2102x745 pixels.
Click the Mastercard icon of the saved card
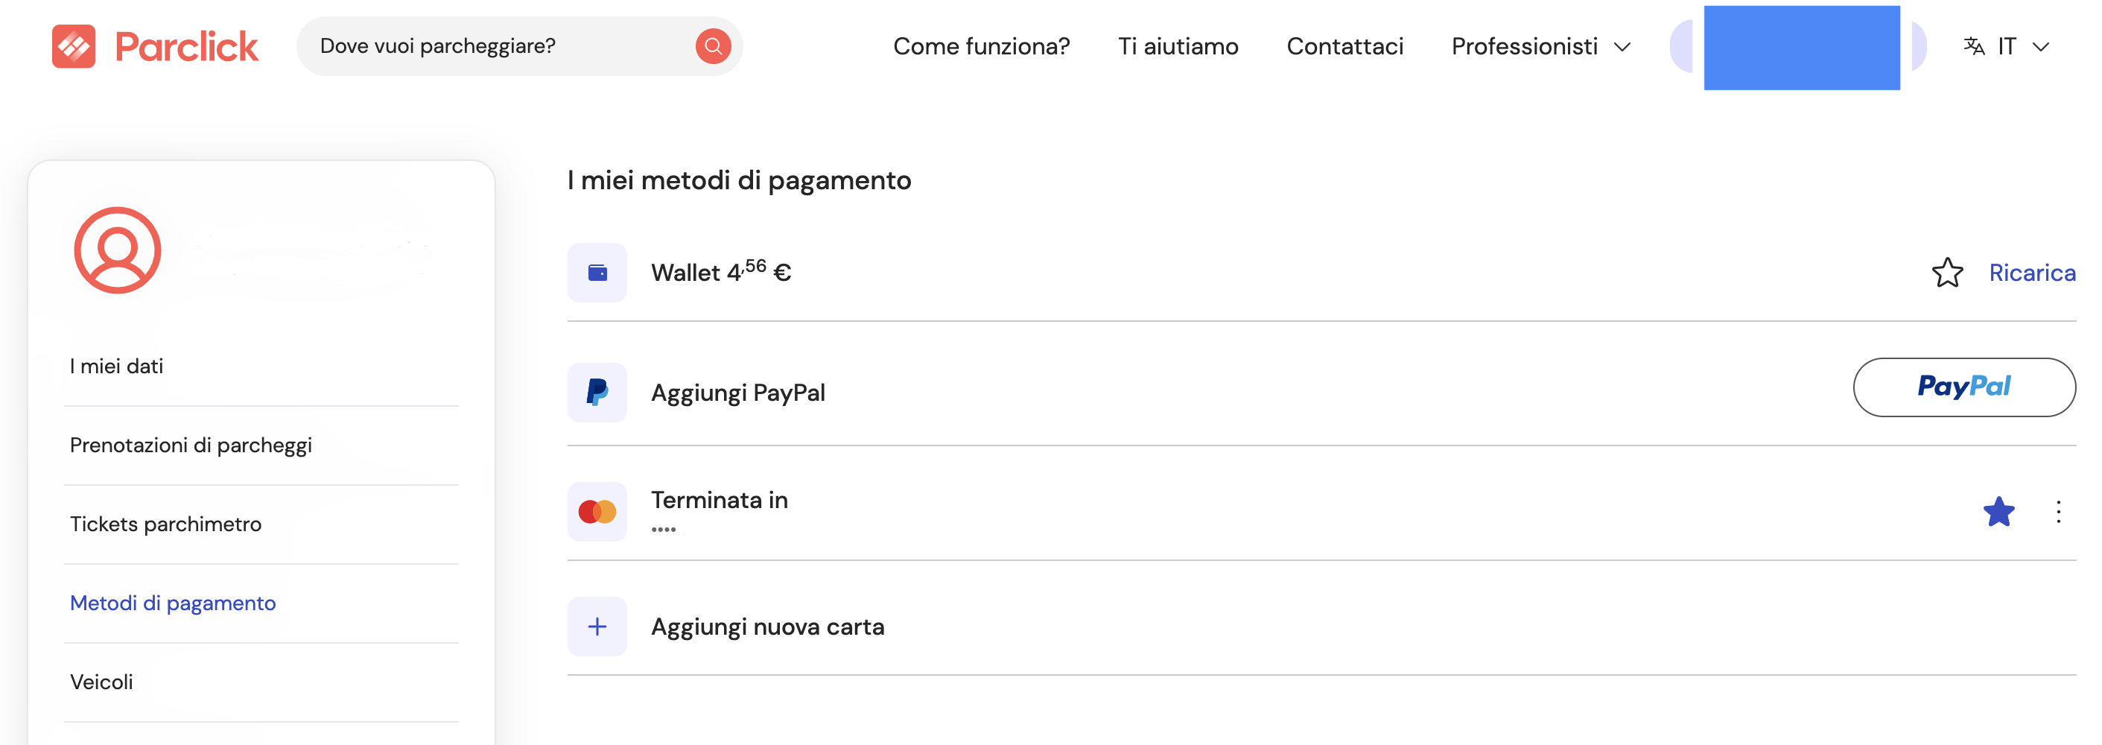click(597, 511)
